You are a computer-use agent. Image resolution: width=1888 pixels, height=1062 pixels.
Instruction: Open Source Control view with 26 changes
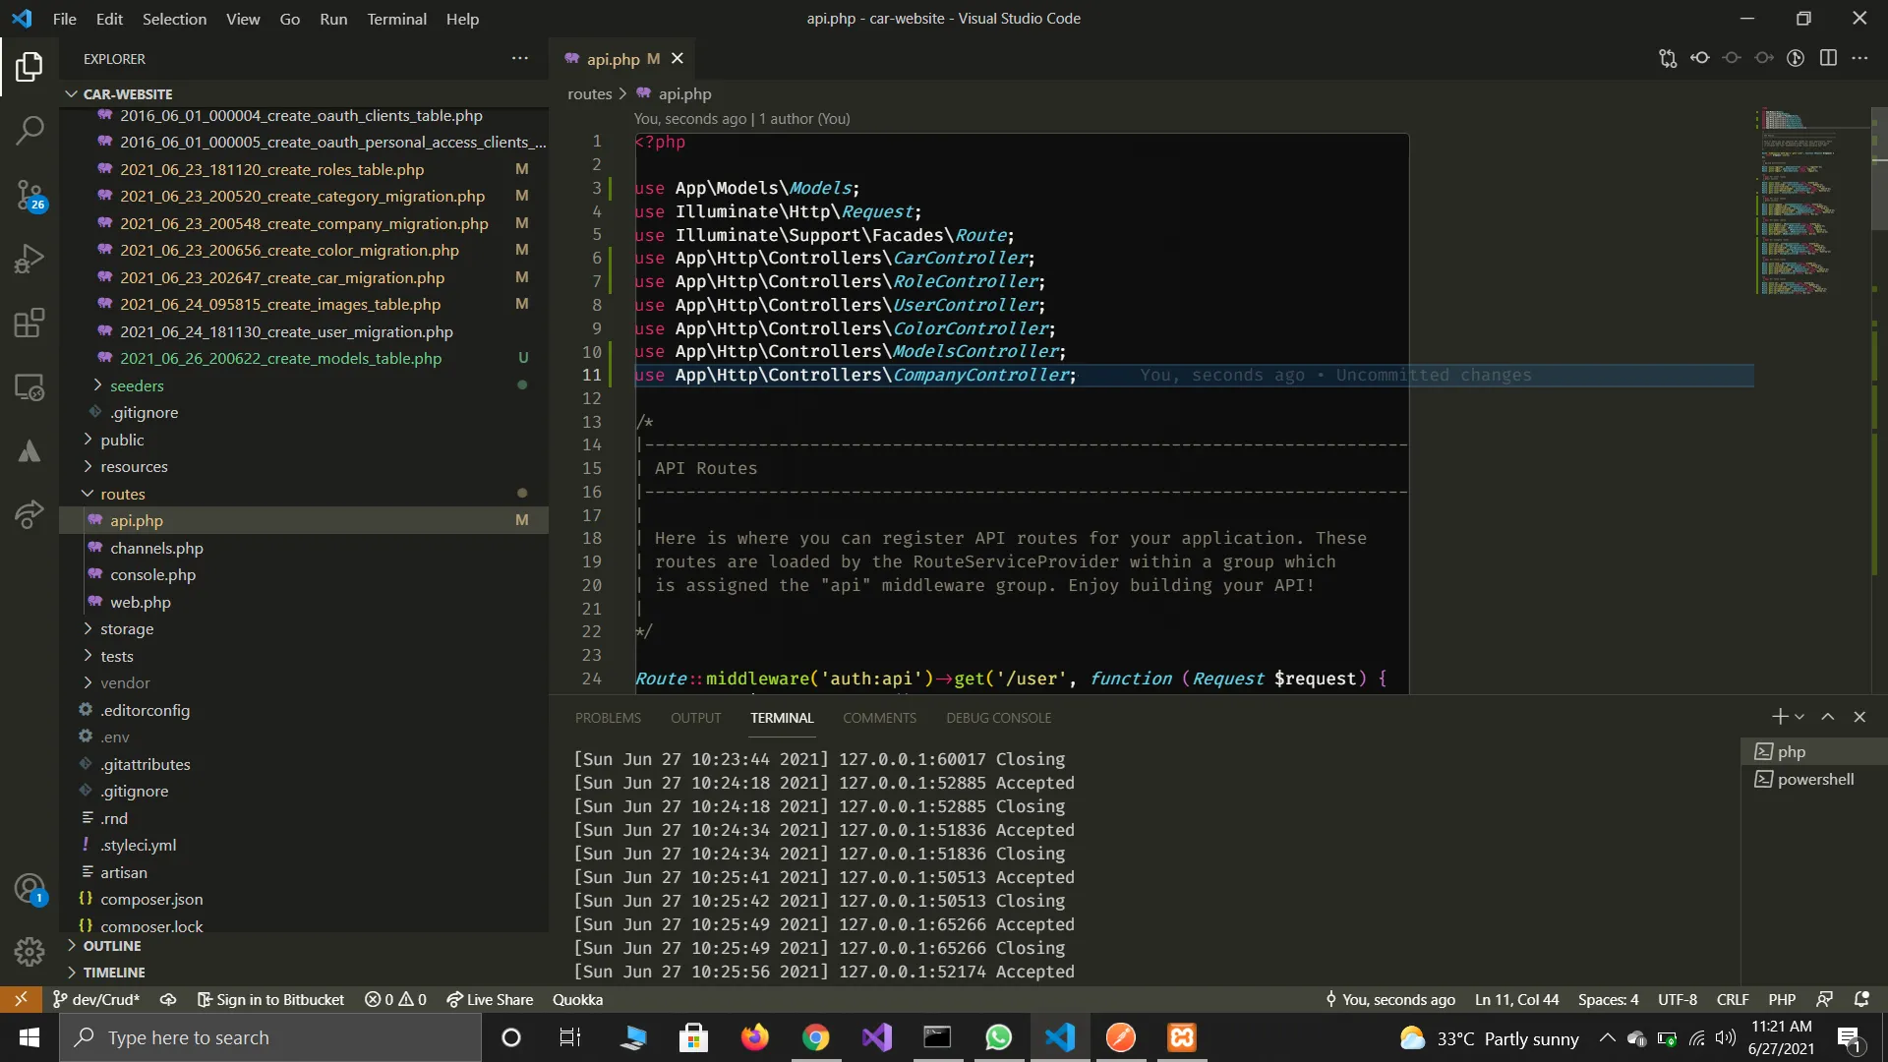[x=29, y=195]
